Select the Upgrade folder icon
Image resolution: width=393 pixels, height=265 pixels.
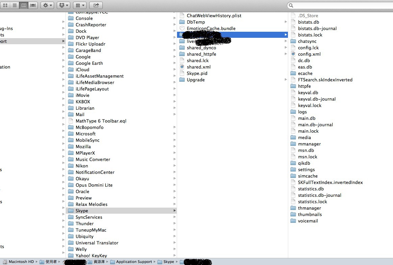[182, 80]
